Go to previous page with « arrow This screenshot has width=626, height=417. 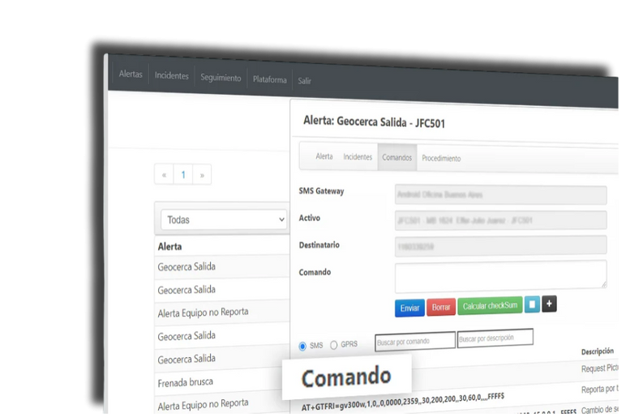[x=165, y=175]
